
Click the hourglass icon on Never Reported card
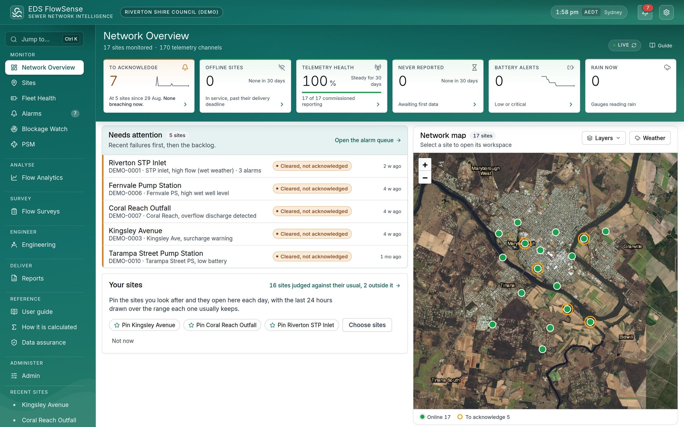pyautogui.click(x=474, y=67)
